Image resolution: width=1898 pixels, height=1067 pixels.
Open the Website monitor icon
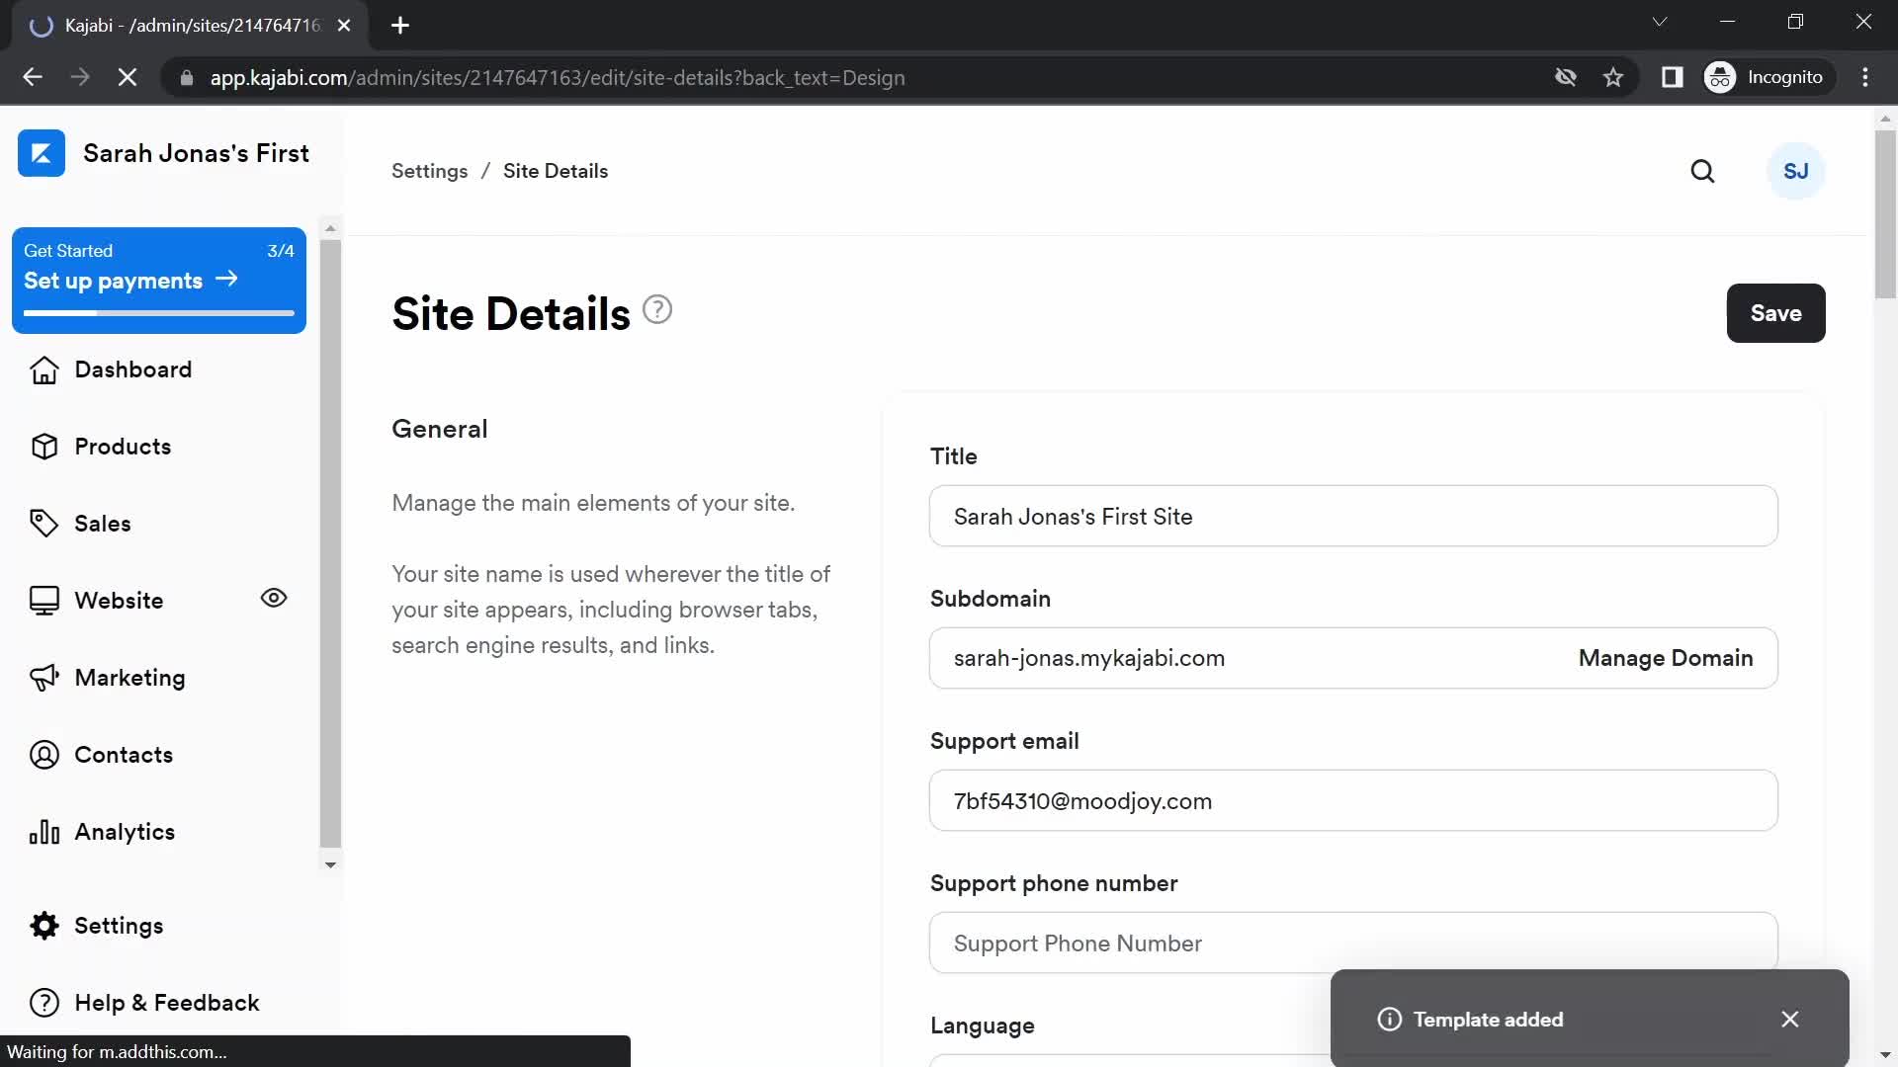[x=44, y=601]
